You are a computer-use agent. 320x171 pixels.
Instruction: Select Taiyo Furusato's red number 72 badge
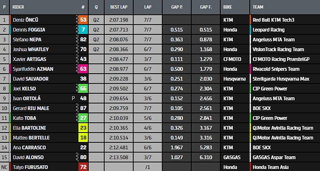point(83,167)
